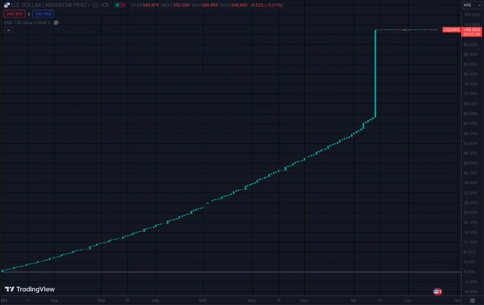Click the blue buy price 349.955 button
Viewport: 484px width, 305px height.
pyautogui.click(x=43, y=14)
